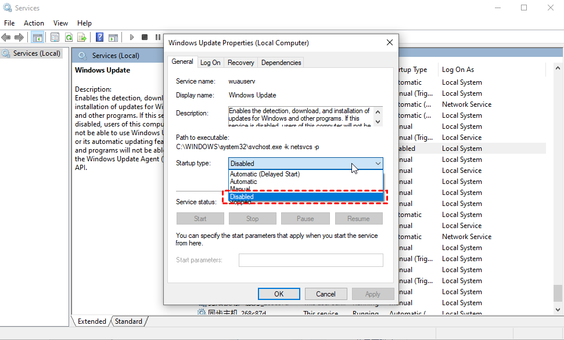Click the Export List toolbar icon
564x340 pixels.
[82, 37]
